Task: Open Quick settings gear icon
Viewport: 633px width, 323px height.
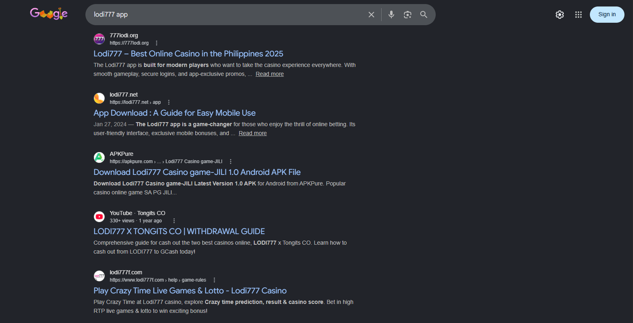Action: click(560, 15)
